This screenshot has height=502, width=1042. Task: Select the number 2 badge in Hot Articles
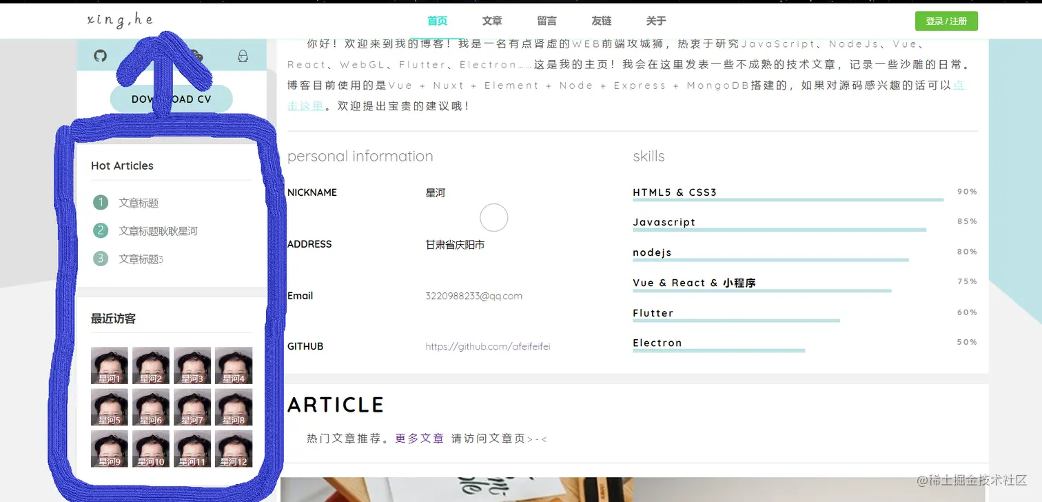pos(101,230)
